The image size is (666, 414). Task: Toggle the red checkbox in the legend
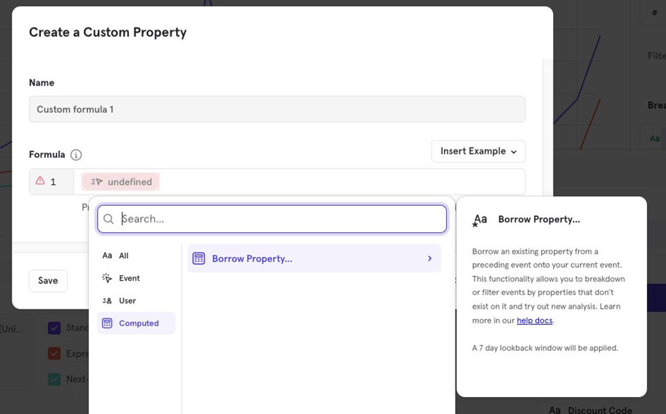coord(55,353)
